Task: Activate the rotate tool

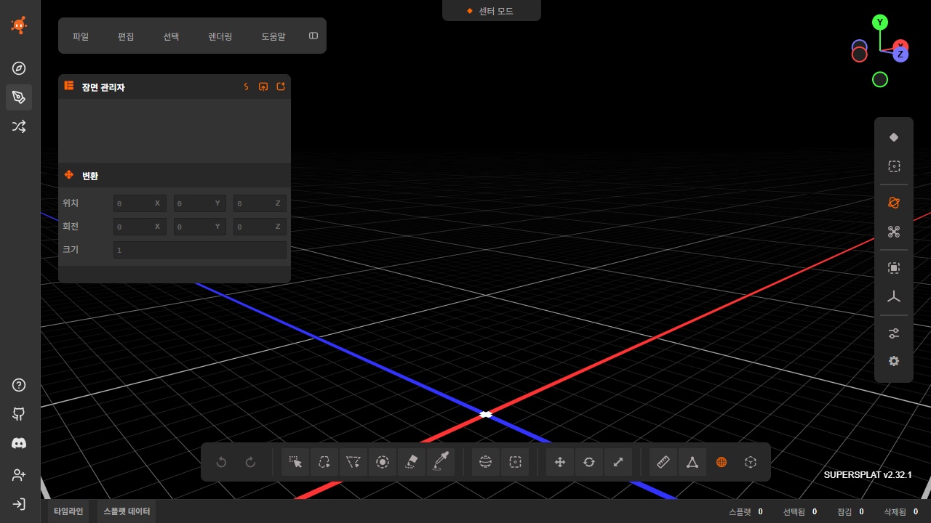Action: pyautogui.click(x=589, y=462)
